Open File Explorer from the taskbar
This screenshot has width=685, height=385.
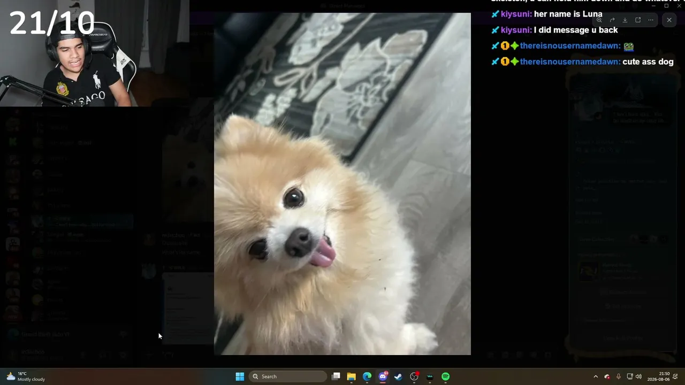351,376
